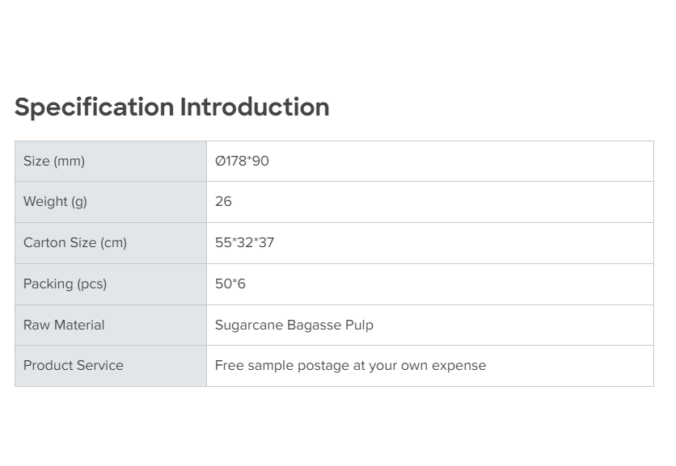676x466 pixels.
Task: Select the Ø178*90 size value
Action: tap(242, 162)
